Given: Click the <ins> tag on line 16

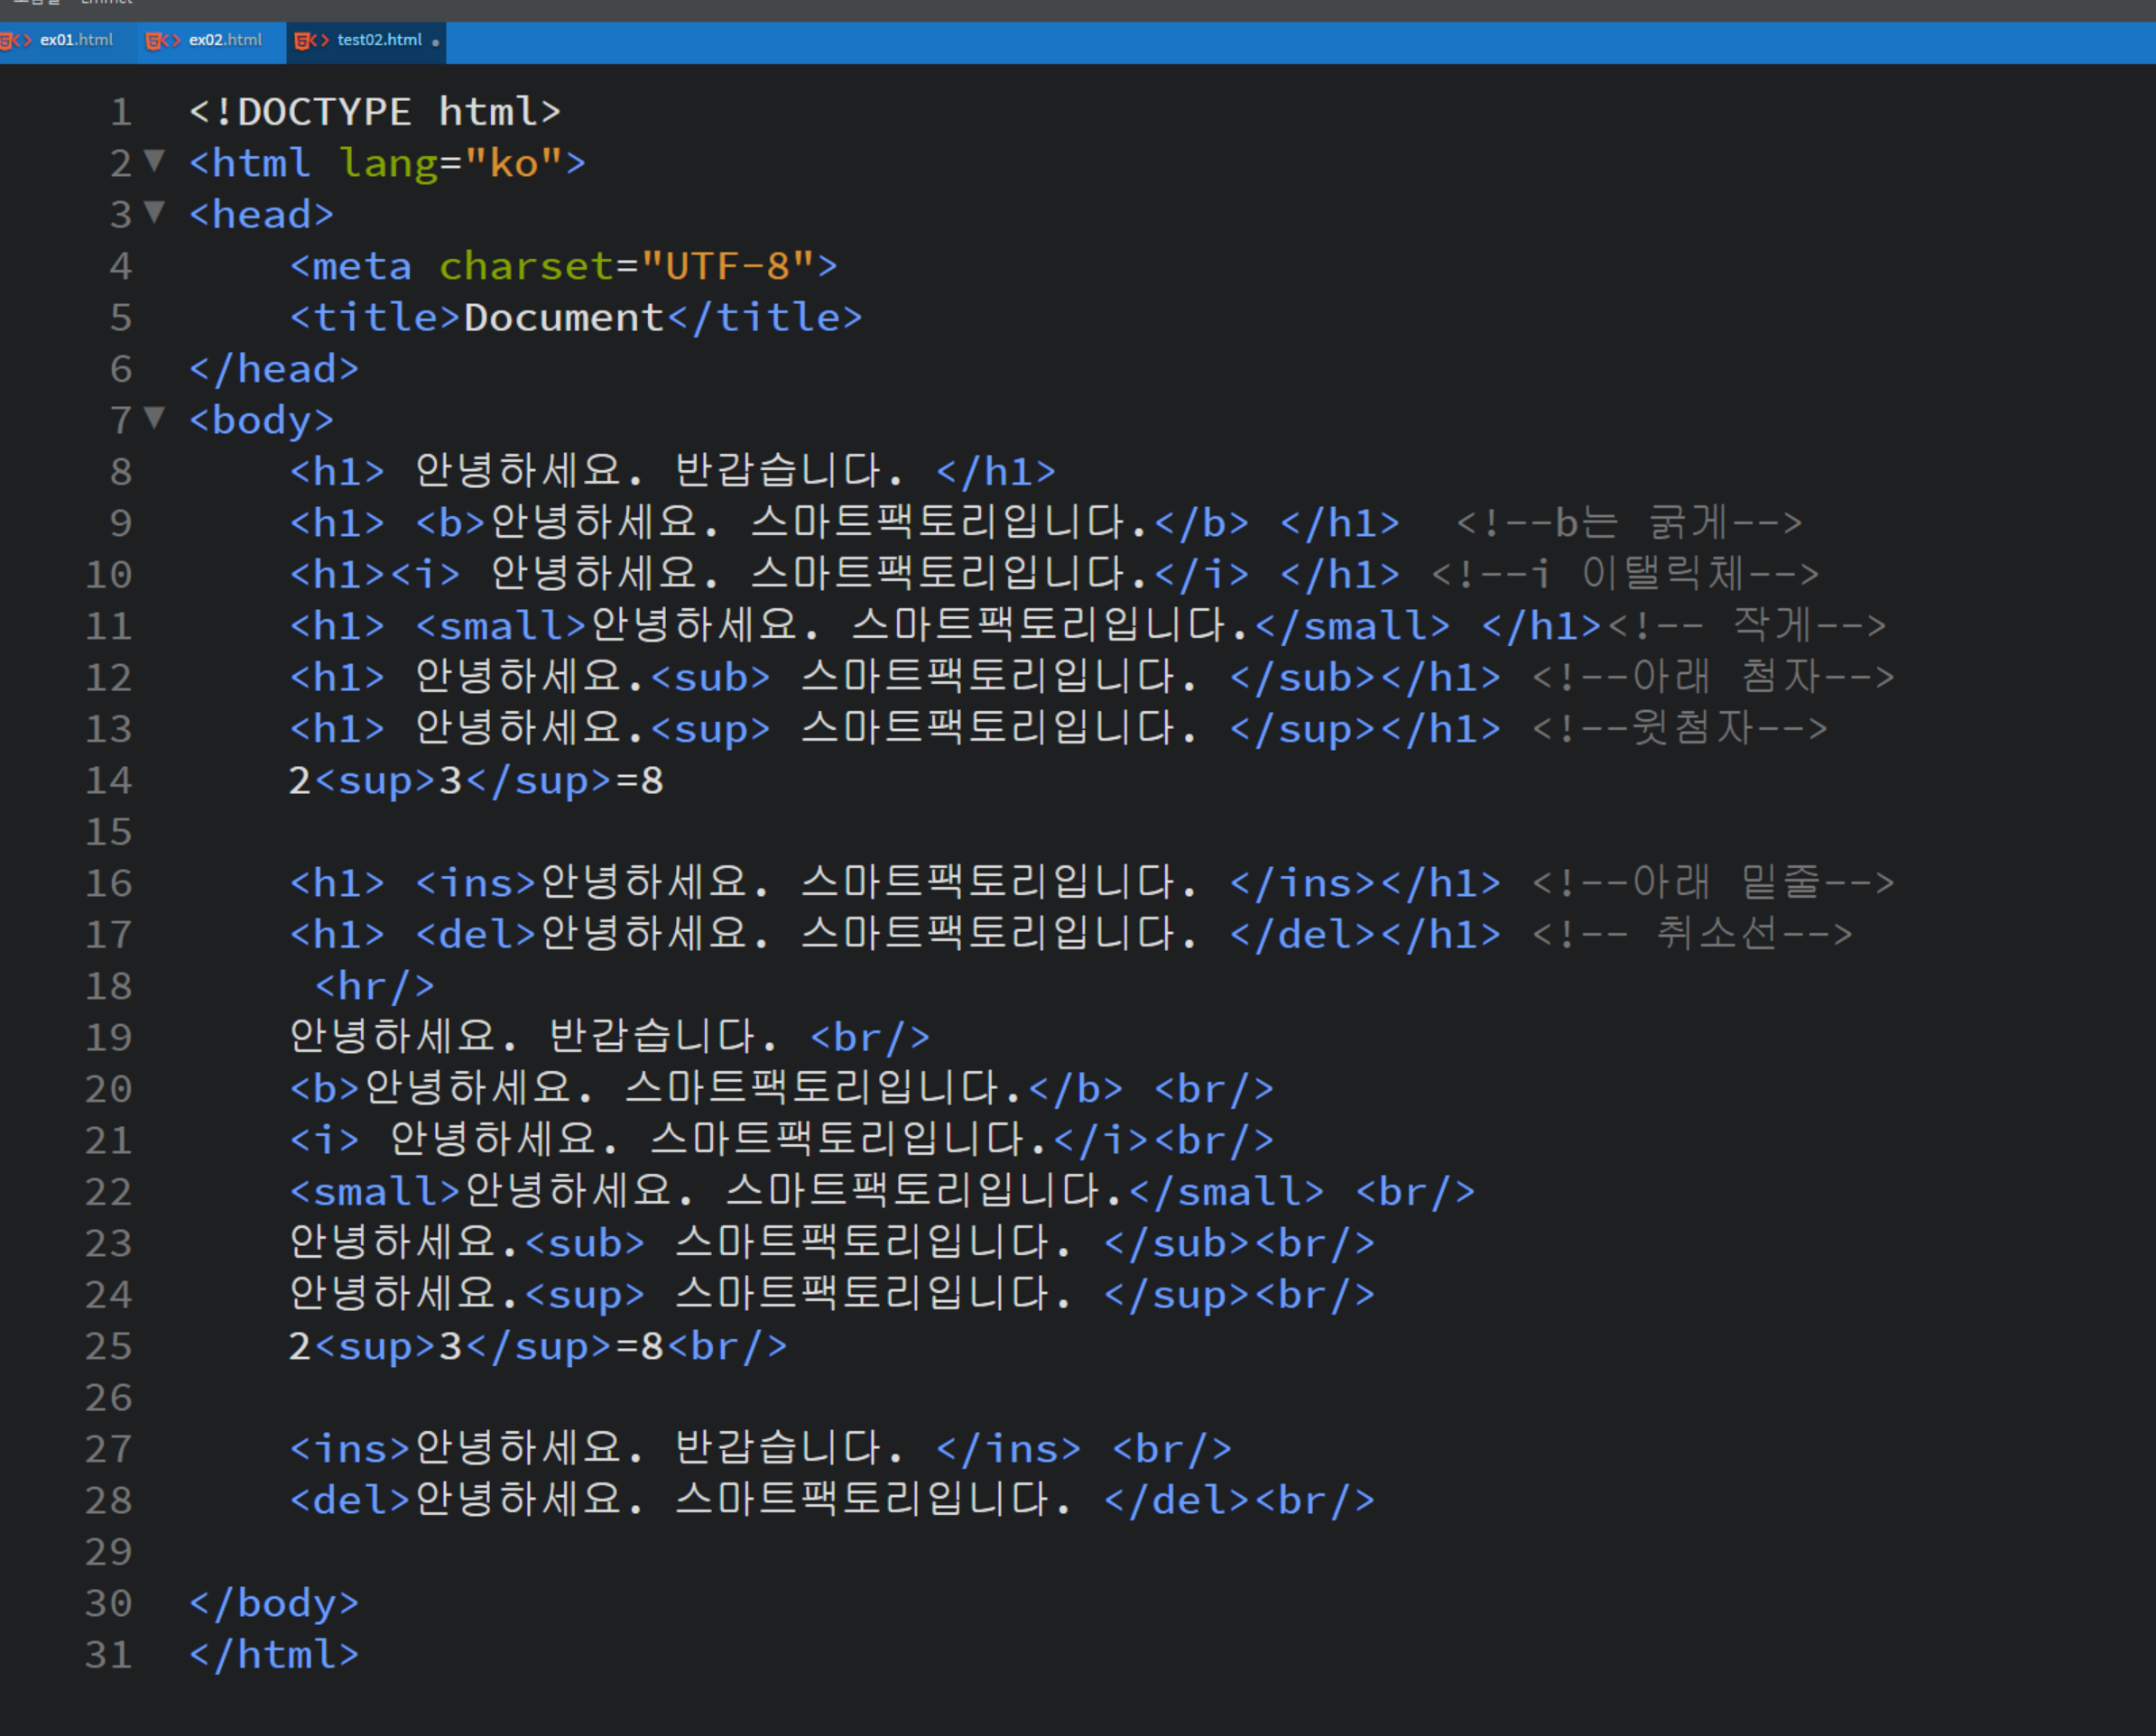Looking at the screenshot, I should click(476, 883).
